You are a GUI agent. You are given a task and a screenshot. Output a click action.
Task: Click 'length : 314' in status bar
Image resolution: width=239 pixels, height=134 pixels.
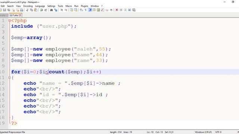[116, 132]
